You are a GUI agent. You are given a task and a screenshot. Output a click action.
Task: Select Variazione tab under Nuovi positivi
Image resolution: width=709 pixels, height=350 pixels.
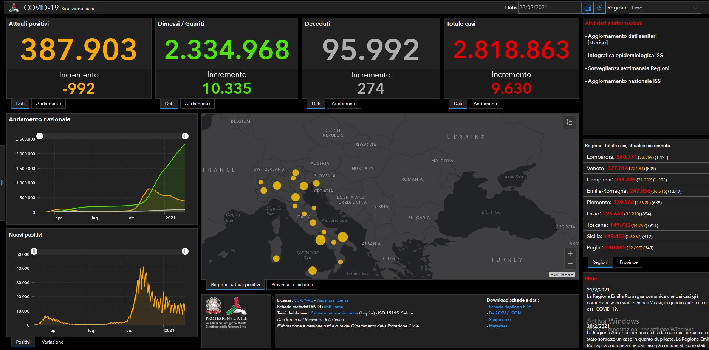point(53,342)
